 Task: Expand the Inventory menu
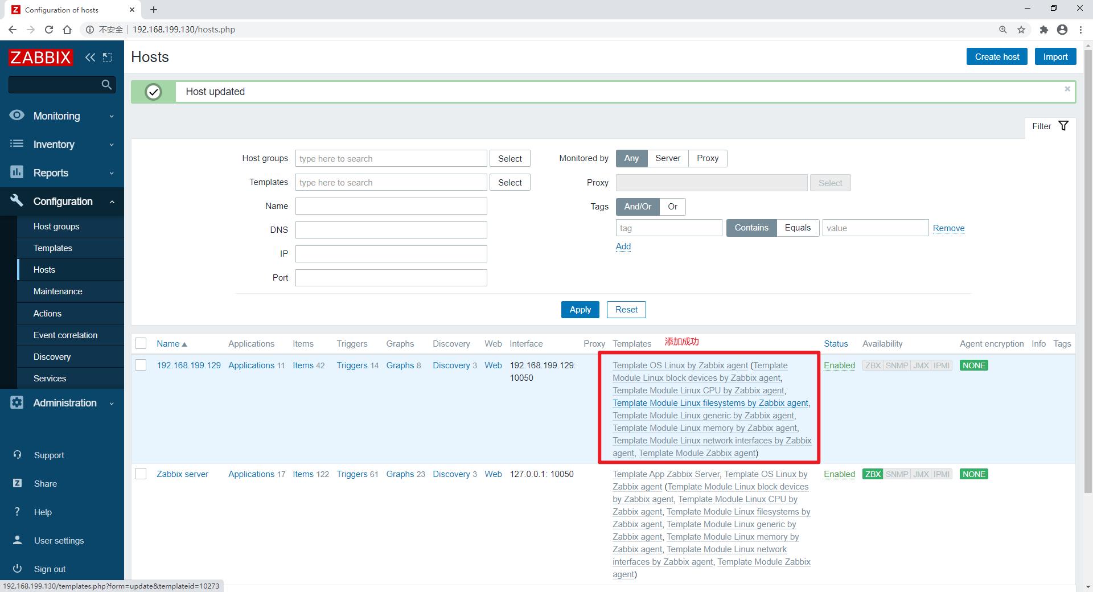(62, 144)
